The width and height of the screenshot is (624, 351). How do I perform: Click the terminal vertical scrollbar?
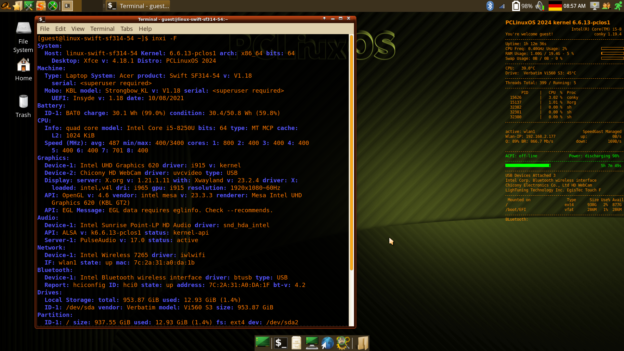(351, 153)
